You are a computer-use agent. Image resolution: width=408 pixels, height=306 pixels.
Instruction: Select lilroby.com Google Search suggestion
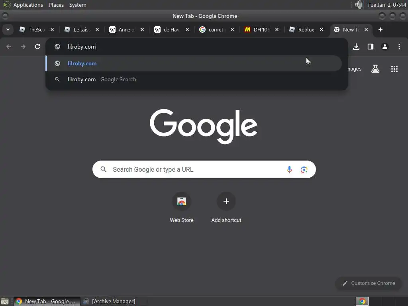(194, 79)
